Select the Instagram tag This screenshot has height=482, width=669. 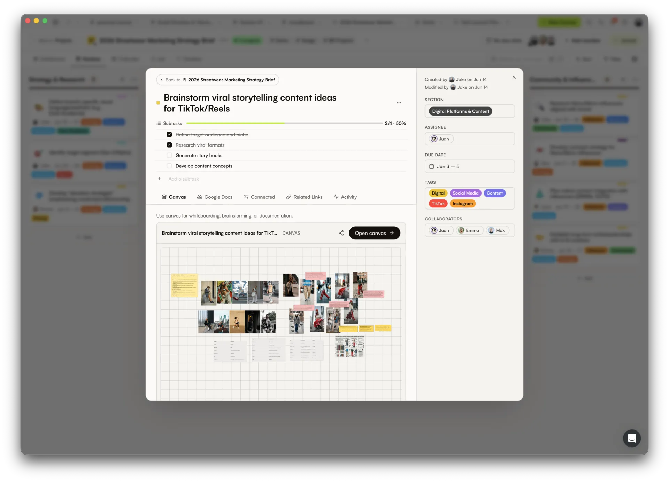(463, 204)
